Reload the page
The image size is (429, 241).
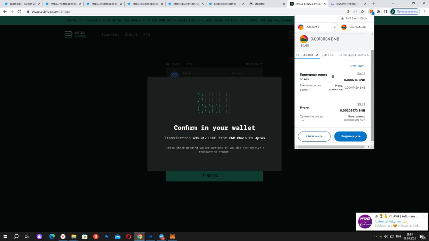click(19, 11)
